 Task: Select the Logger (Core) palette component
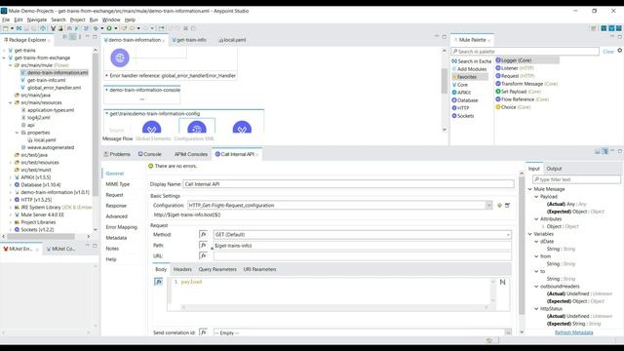coord(526,60)
